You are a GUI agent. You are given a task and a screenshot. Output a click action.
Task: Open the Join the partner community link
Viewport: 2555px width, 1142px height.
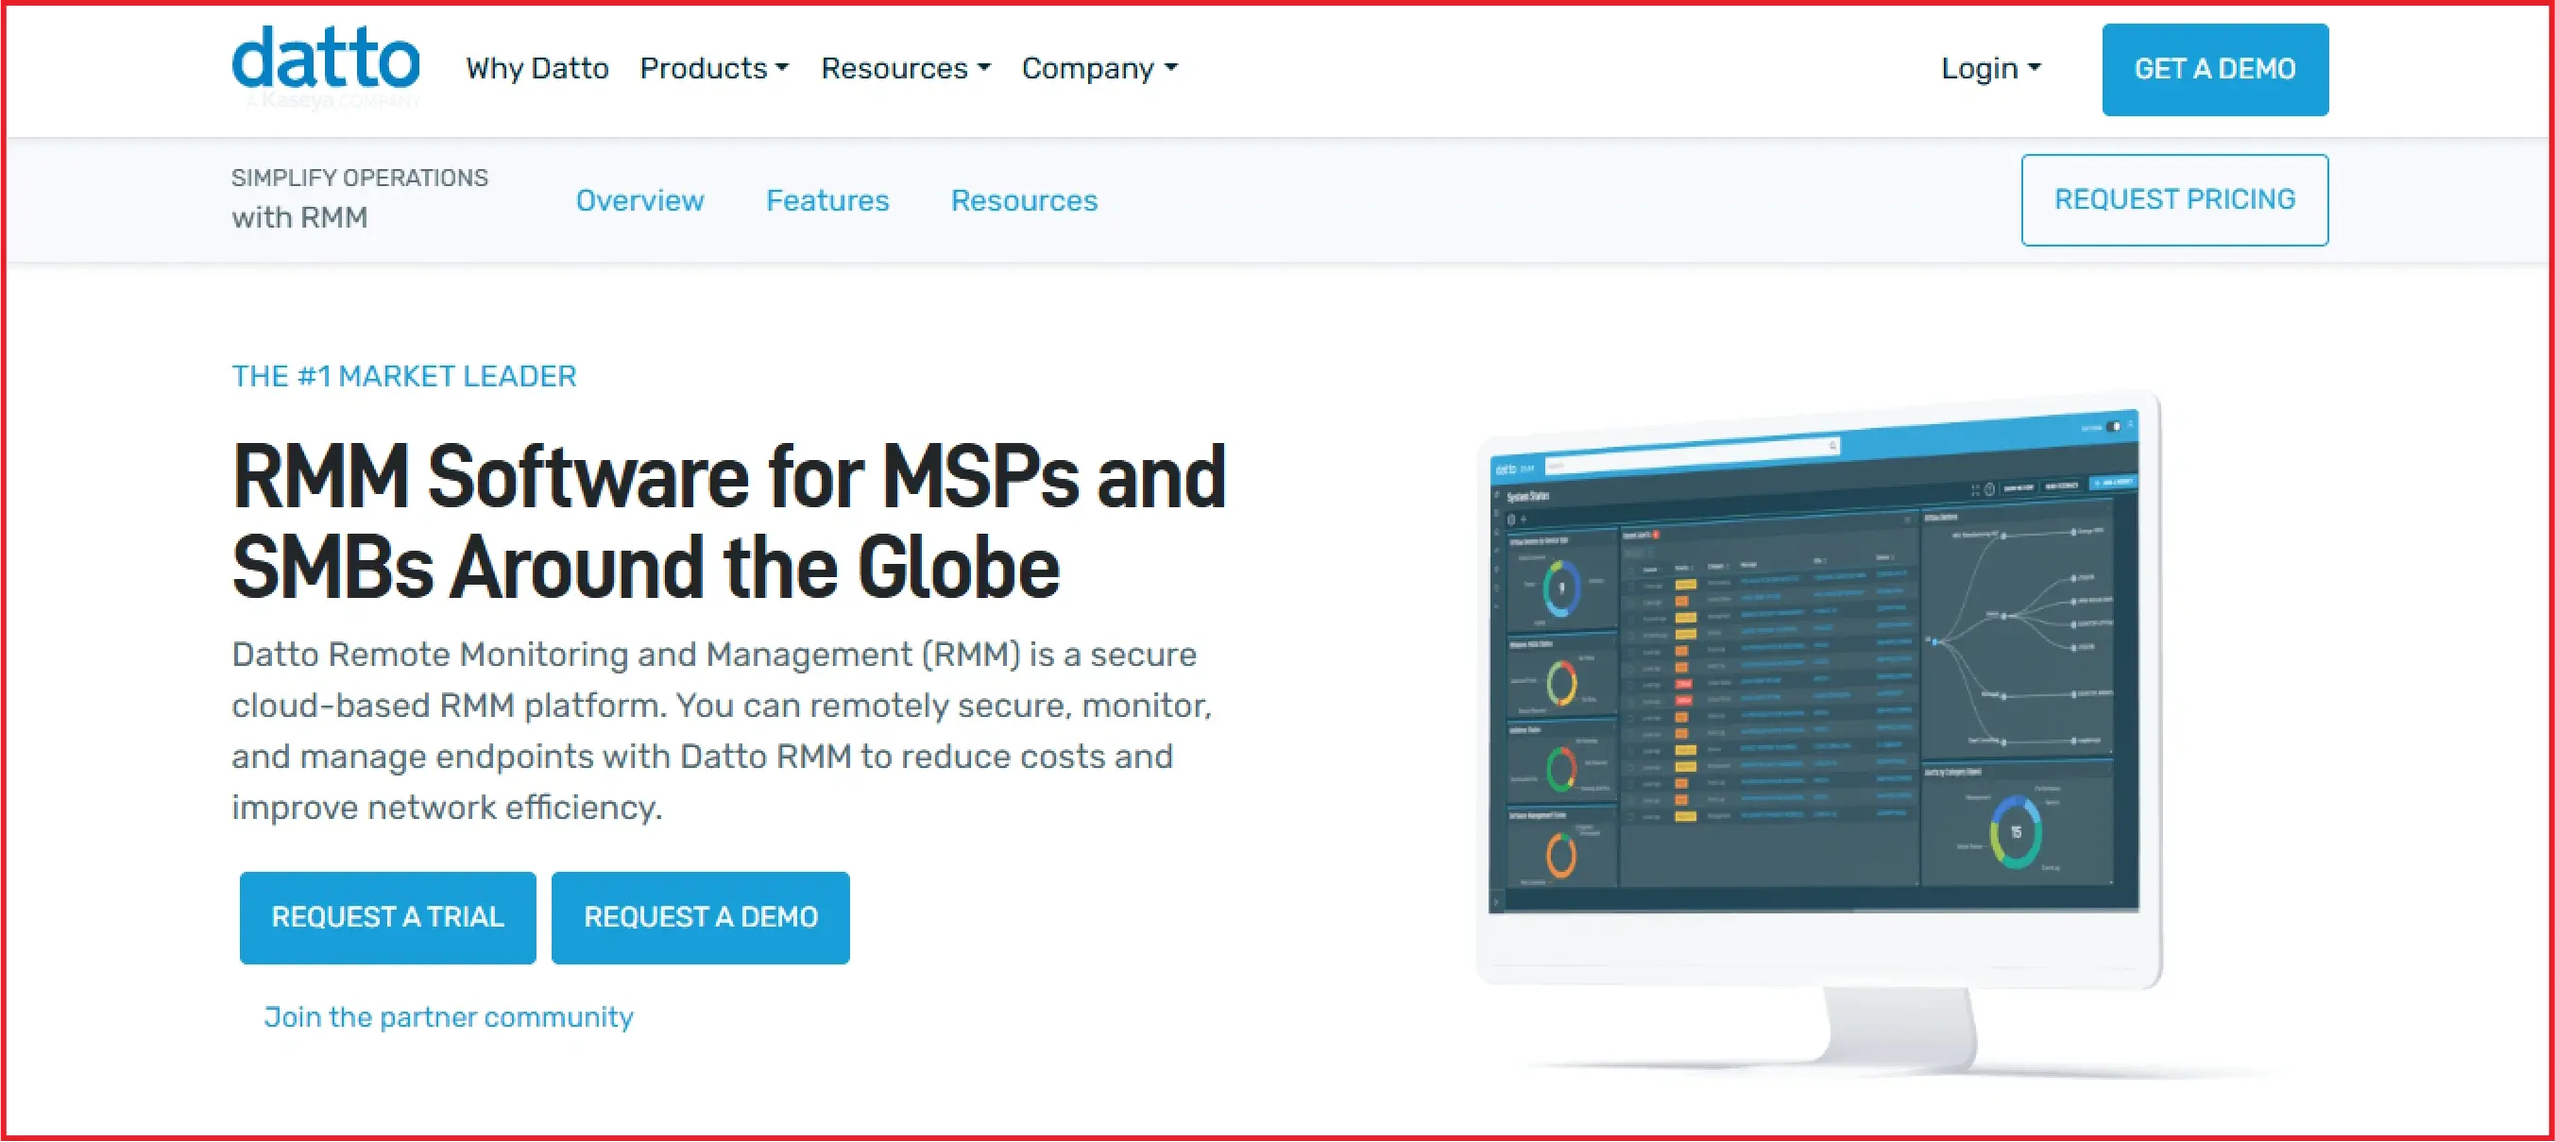[x=449, y=1016]
